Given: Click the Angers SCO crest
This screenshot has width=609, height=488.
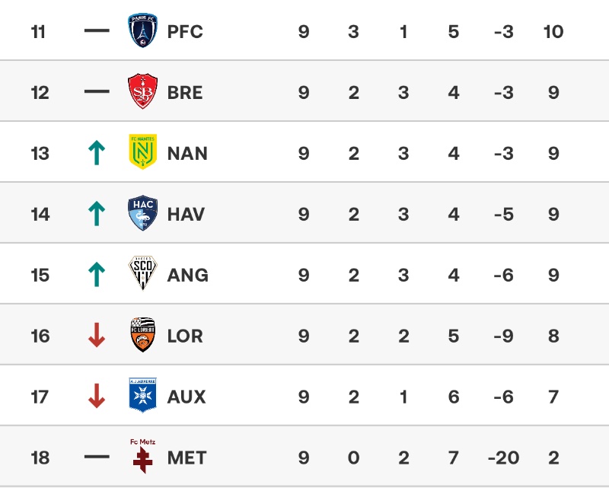Looking at the screenshot, I should [x=142, y=274].
